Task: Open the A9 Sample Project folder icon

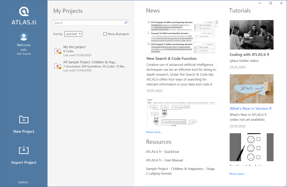Action: tap(58, 66)
